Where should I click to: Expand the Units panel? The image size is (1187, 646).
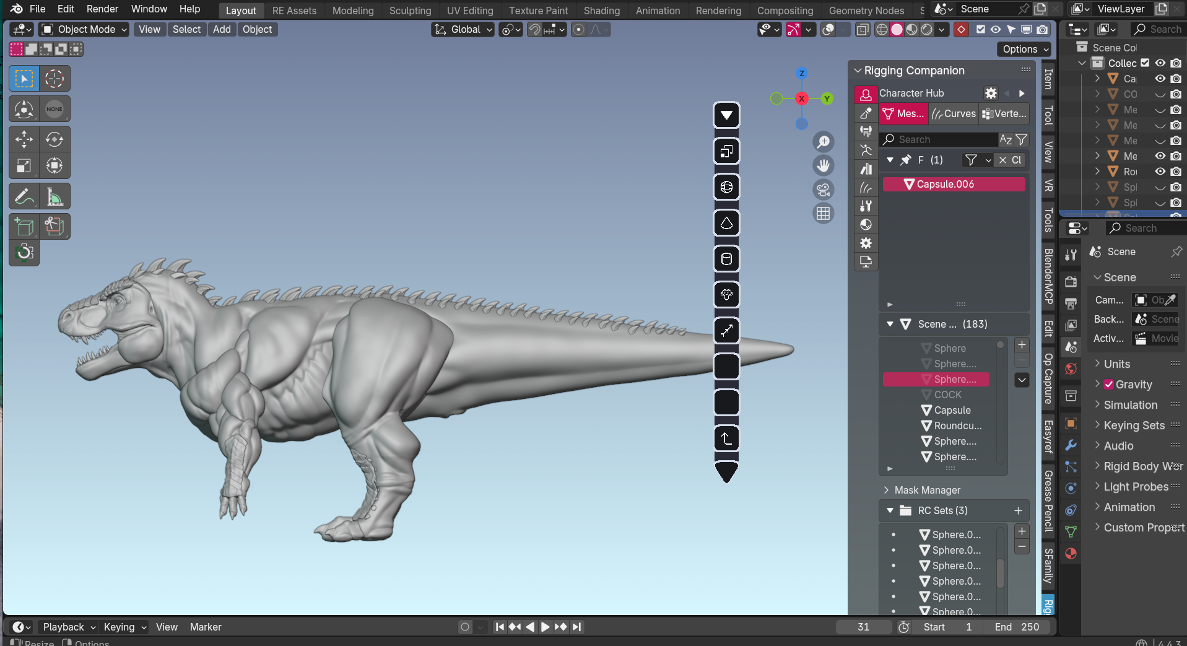1116,364
